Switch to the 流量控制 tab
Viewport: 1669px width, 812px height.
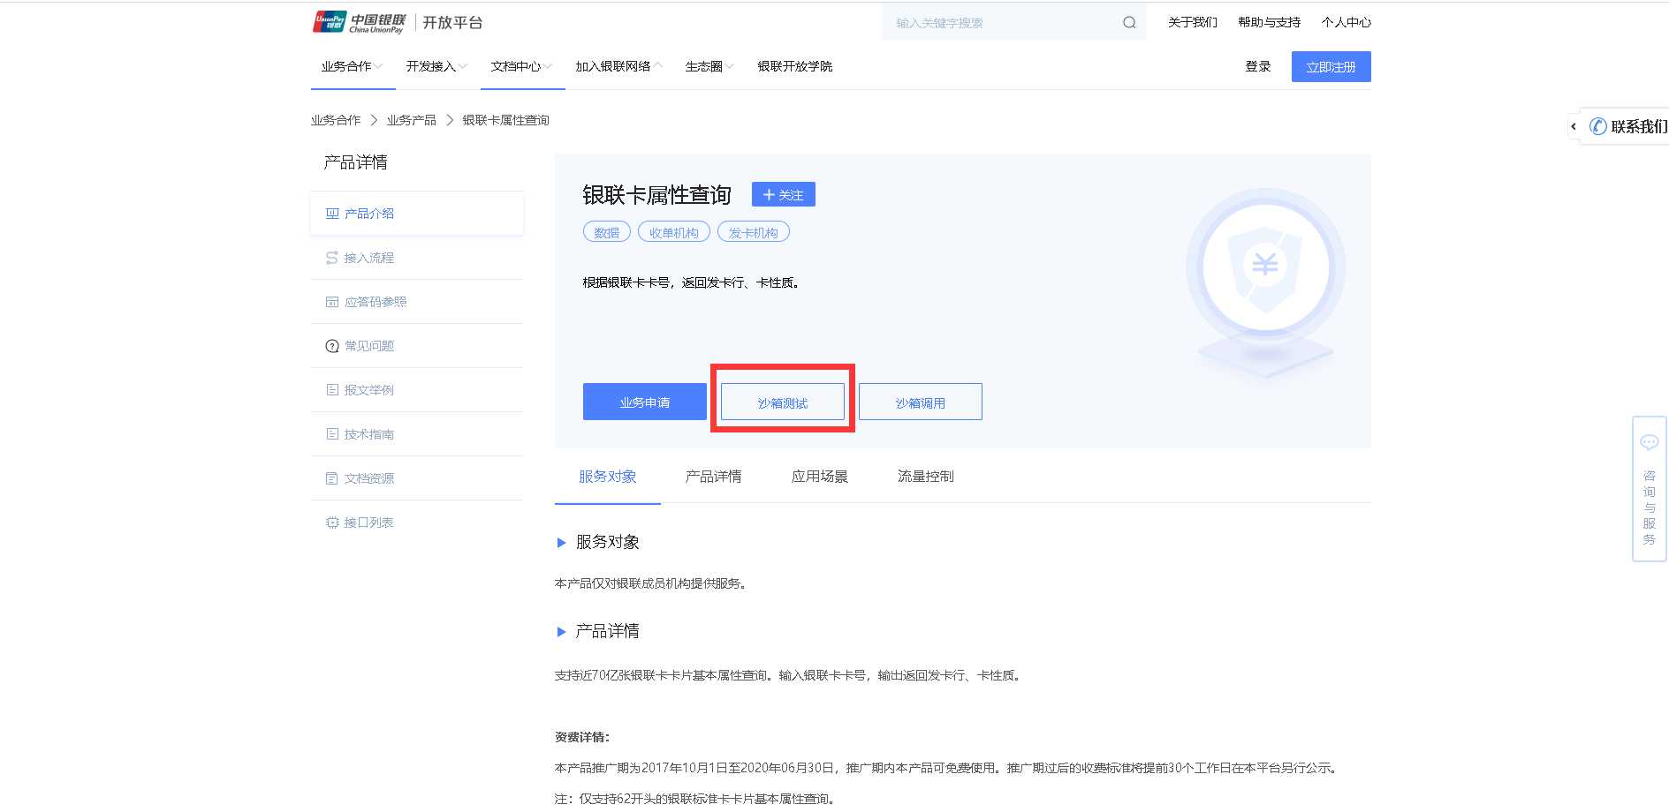[926, 477]
